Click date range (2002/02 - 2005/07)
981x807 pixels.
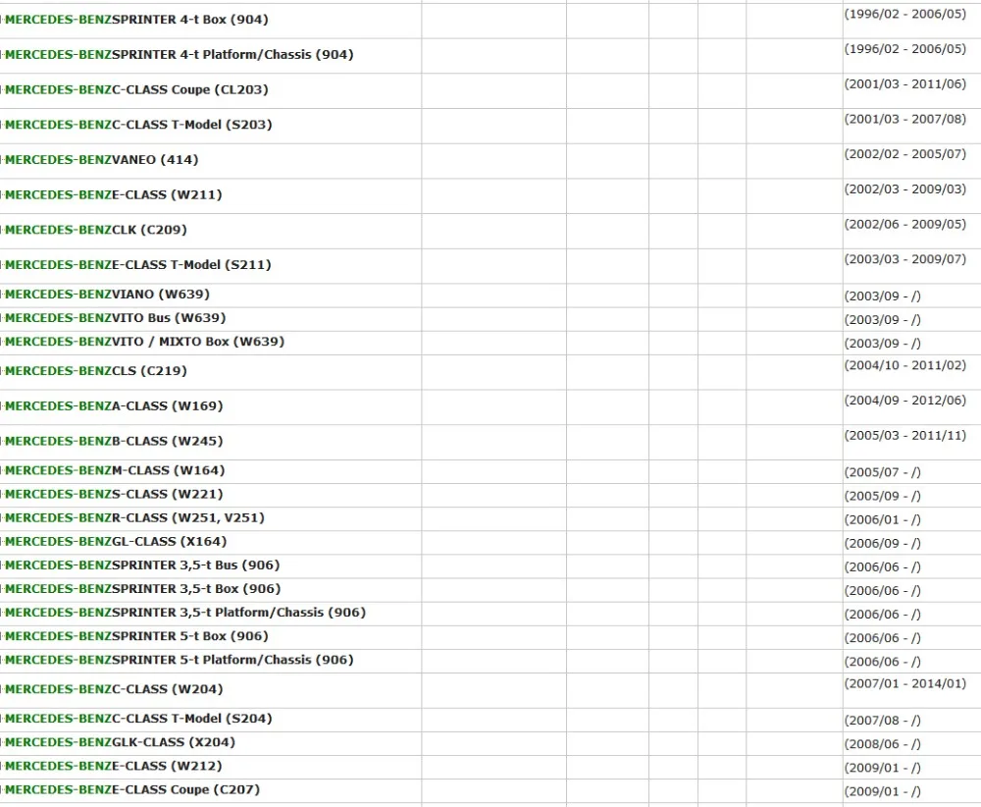click(905, 155)
